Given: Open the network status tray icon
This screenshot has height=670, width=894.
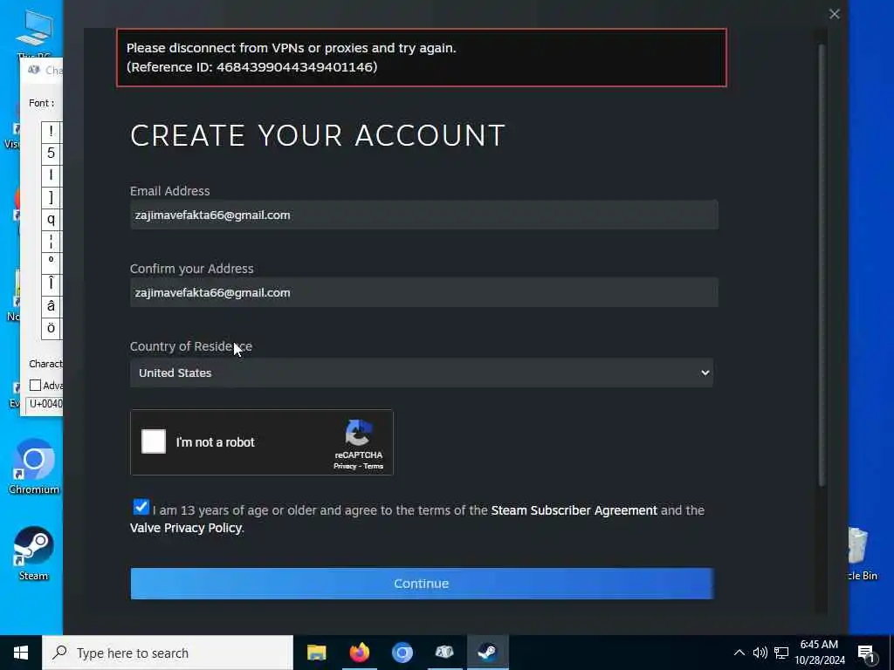Looking at the screenshot, I should point(781,653).
